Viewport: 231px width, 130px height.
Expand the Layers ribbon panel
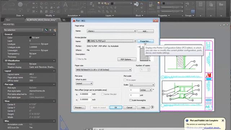tap(110, 16)
